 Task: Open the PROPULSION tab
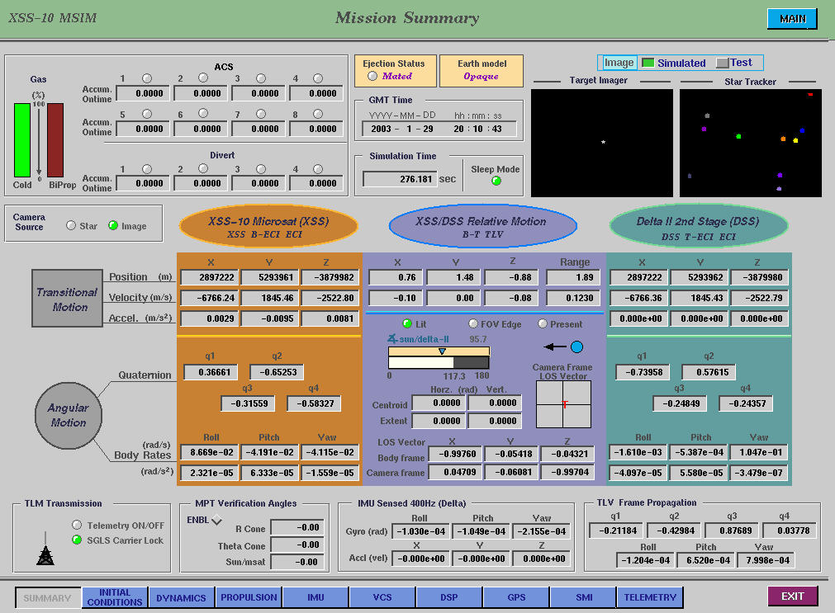coord(249,597)
